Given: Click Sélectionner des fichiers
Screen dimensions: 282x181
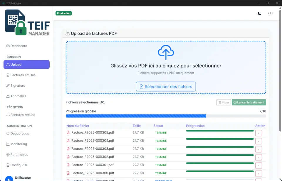Looking at the screenshot, I should (x=166, y=86).
